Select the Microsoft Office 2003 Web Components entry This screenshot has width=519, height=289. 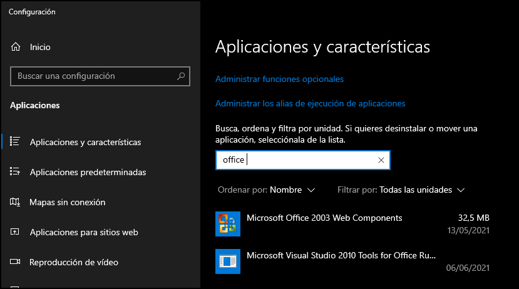tap(352, 224)
